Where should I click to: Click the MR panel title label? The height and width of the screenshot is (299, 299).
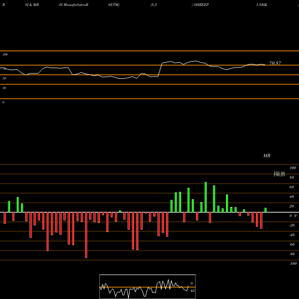[267, 155]
